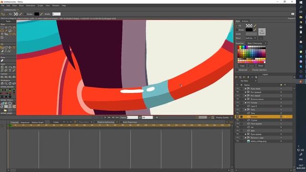Screen dimensions: 306x172
Task: Expand the Рука левая group layer
Action: (x=245, y=88)
